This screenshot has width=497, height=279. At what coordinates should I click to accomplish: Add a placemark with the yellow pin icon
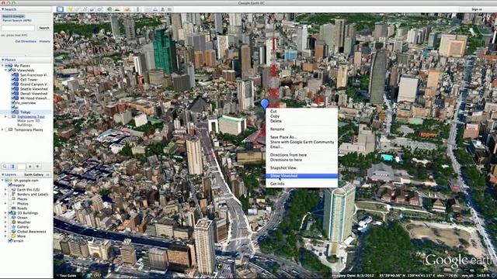[x=71, y=9]
